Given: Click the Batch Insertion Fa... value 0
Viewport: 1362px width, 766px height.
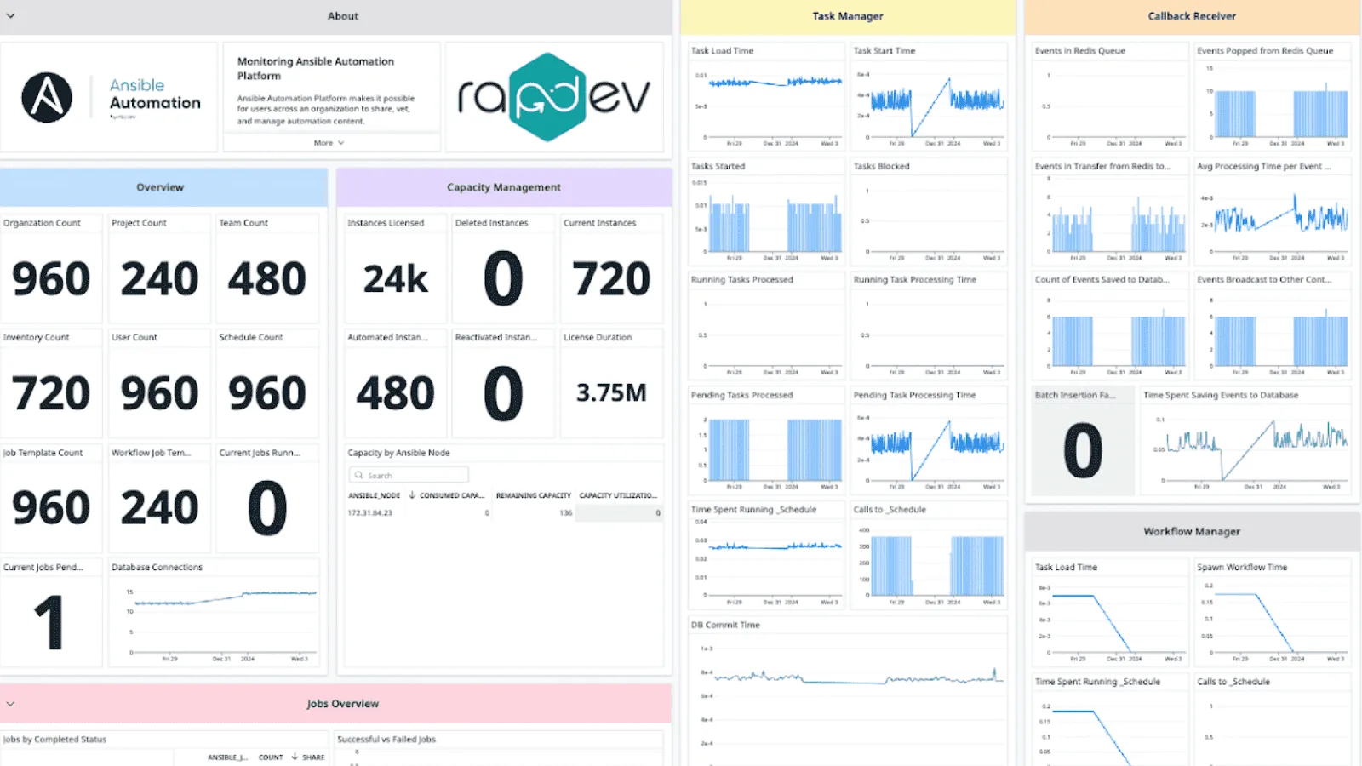Looking at the screenshot, I should point(1083,450).
